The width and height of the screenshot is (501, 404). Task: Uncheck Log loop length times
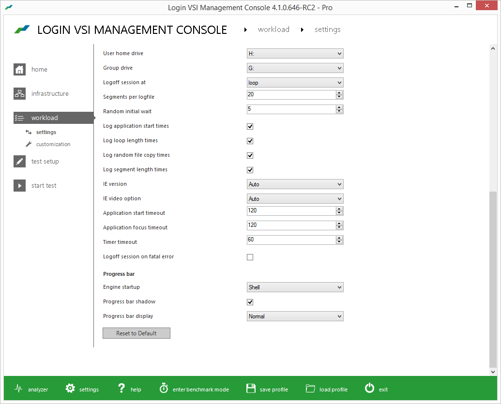(250, 141)
